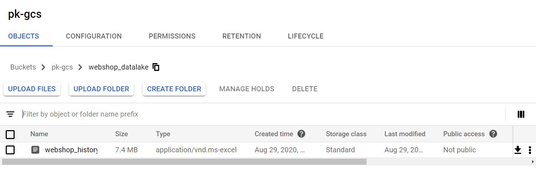Click the Create Folder button

pyautogui.click(x=174, y=89)
